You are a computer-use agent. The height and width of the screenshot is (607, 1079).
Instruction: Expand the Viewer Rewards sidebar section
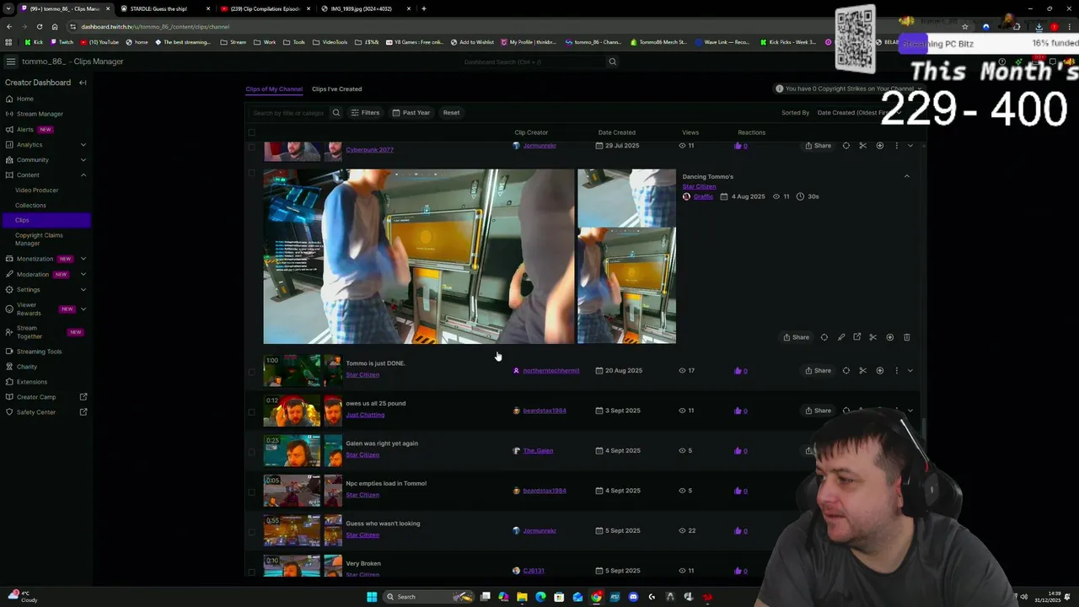click(83, 309)
